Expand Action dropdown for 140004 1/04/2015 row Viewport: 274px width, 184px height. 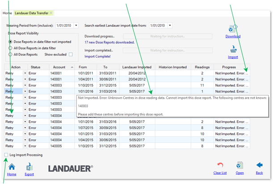(25, 140)
